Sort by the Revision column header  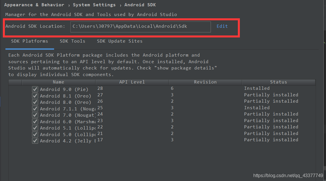pyautogui.click(x=206, y=82)
